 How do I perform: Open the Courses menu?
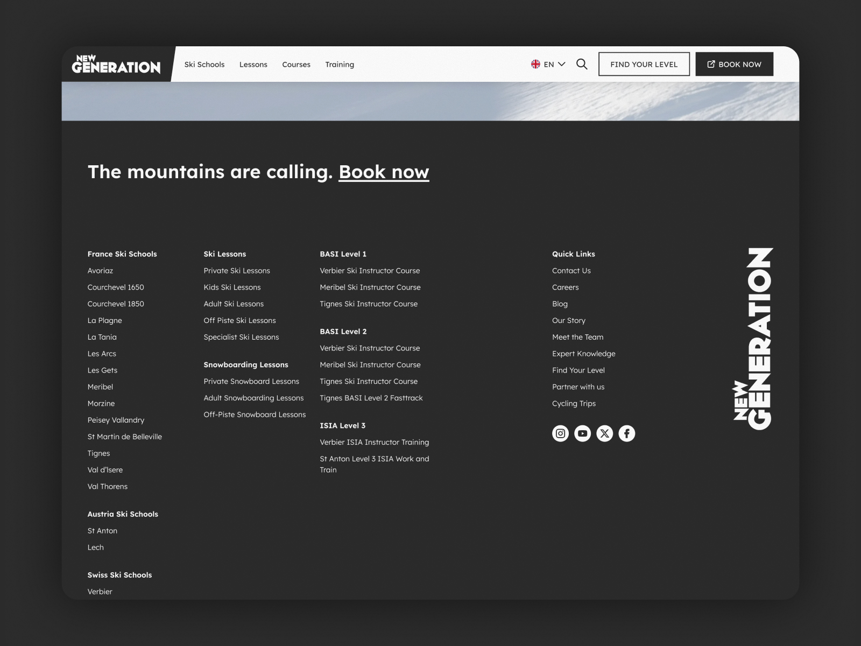pos(297,64)
